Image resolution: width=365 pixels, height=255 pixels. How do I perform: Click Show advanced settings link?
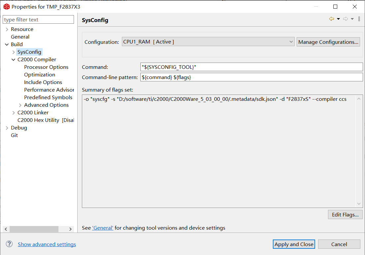coord(47,244)
